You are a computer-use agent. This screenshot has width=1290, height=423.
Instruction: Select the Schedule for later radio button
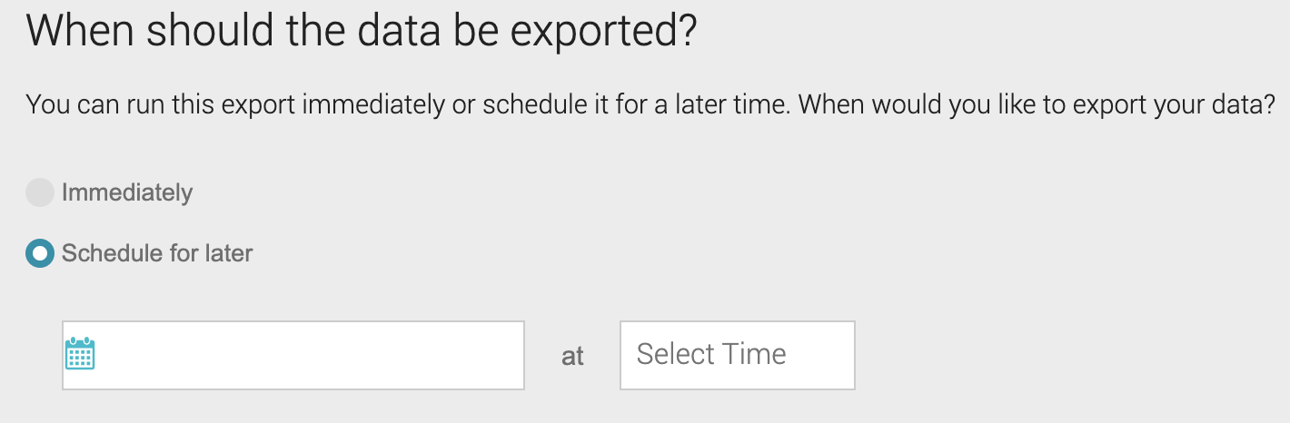[x=40, y=253]
